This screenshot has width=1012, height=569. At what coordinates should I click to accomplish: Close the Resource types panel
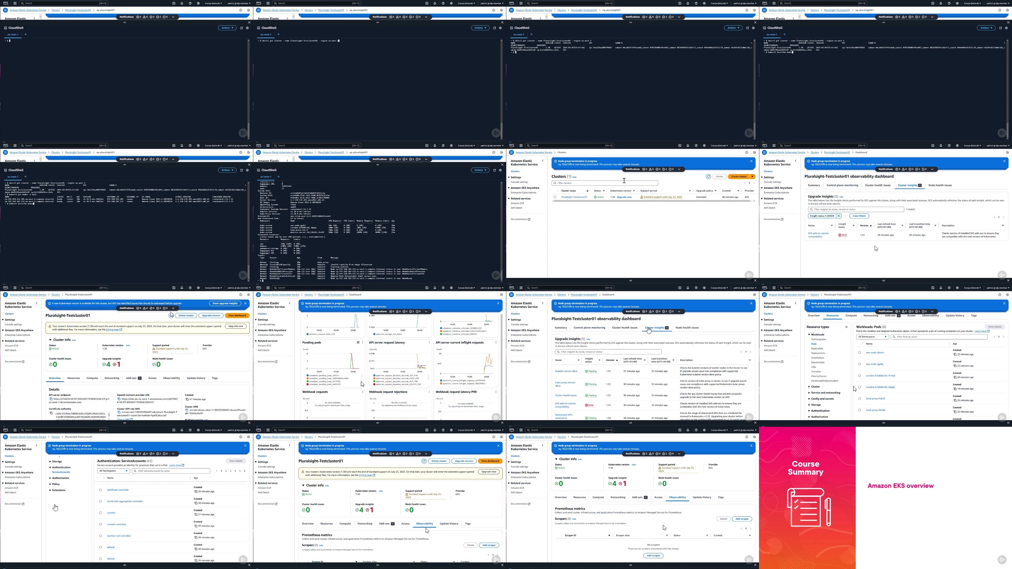[847, 327]
